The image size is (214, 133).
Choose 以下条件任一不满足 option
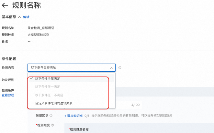click(x=49, y=95)
